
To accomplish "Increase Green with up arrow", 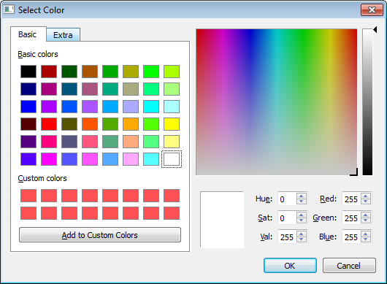I will pyautogui.click(x=366, y=215).
